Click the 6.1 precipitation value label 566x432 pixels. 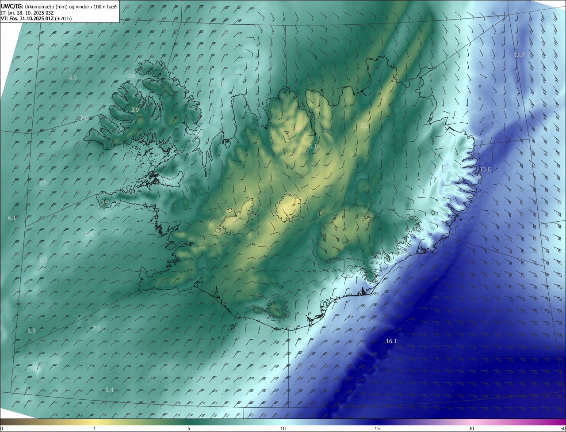(12, 218)
